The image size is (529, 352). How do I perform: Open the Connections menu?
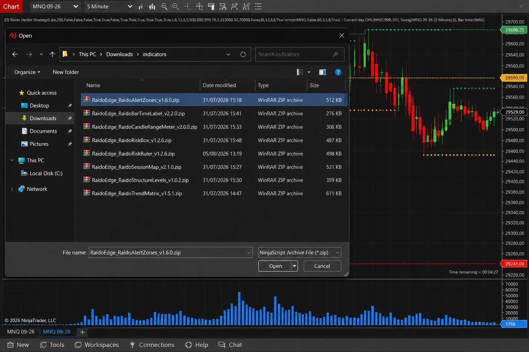pos(152,345)
